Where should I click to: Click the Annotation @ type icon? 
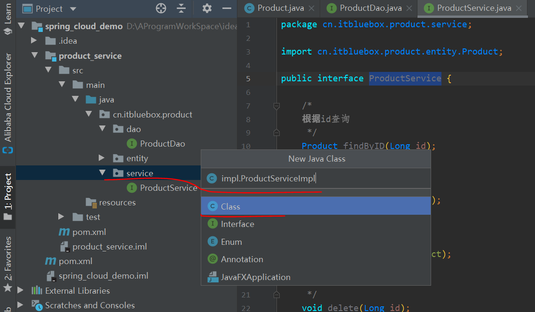pyautogui.click(x=212, y=259)
